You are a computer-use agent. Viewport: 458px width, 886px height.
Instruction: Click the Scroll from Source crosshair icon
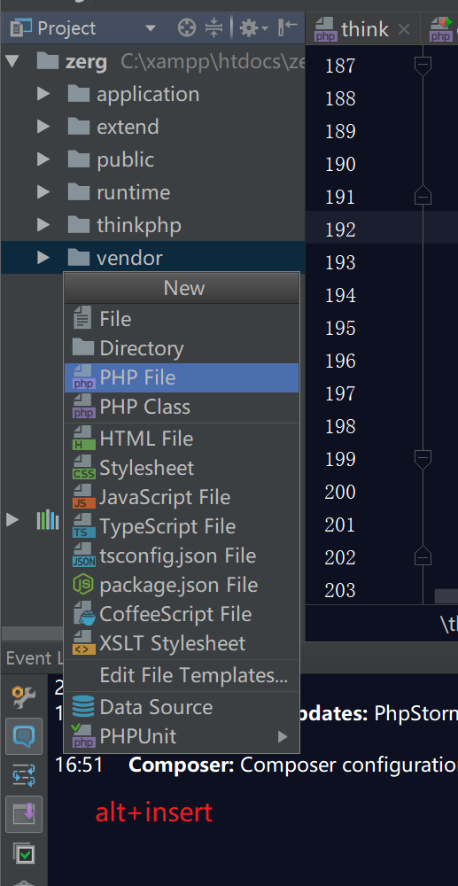(186, 27)
